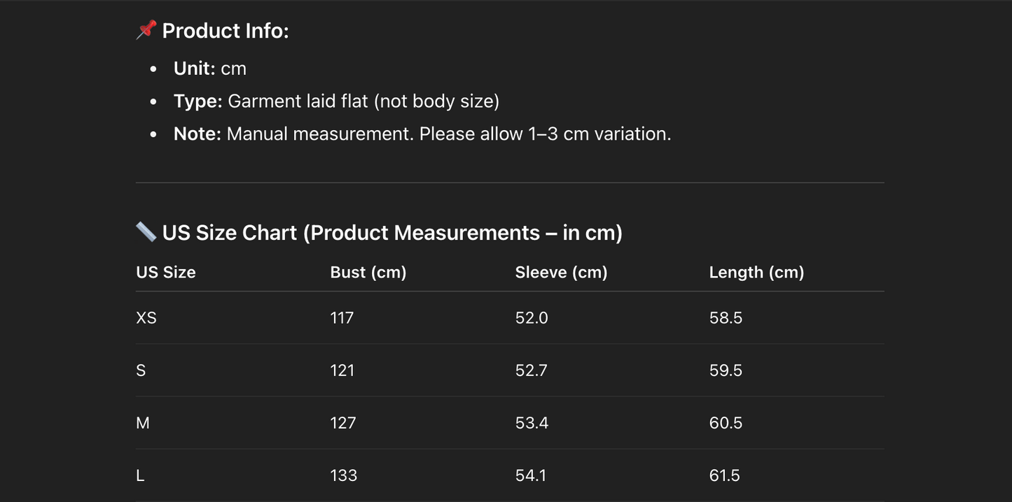Click the sleeve value 54.1

[x=531, y=475]
